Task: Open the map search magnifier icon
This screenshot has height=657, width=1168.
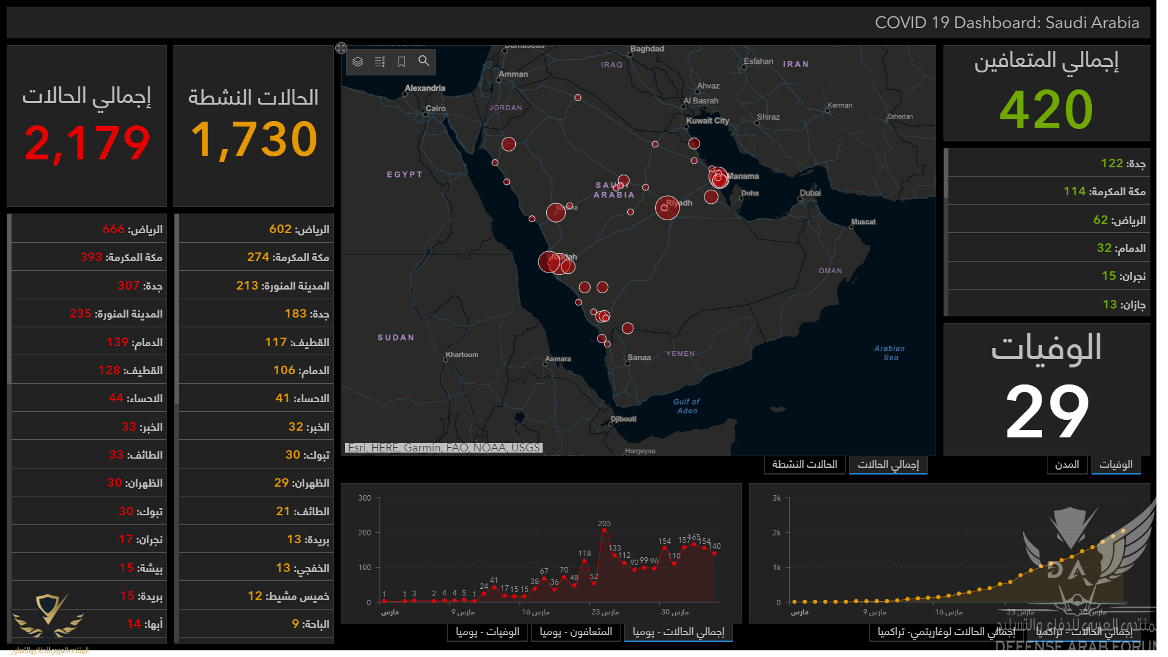Action: (x=424, y=61)
